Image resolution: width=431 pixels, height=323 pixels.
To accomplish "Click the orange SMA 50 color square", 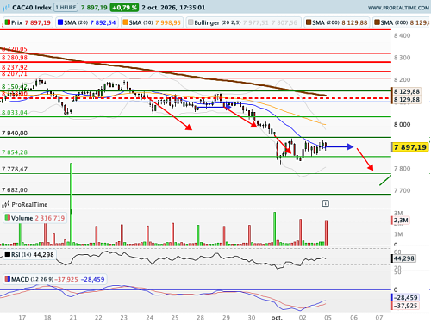I will (x=125, y=22).
